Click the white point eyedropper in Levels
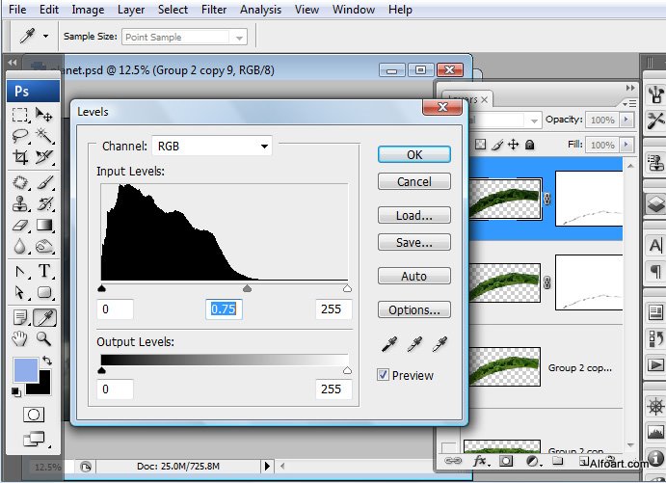666x483 pixels. [440, 344]
